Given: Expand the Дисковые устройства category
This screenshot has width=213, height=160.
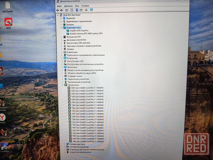Looking at the screenshot, I should coord(61,40).
